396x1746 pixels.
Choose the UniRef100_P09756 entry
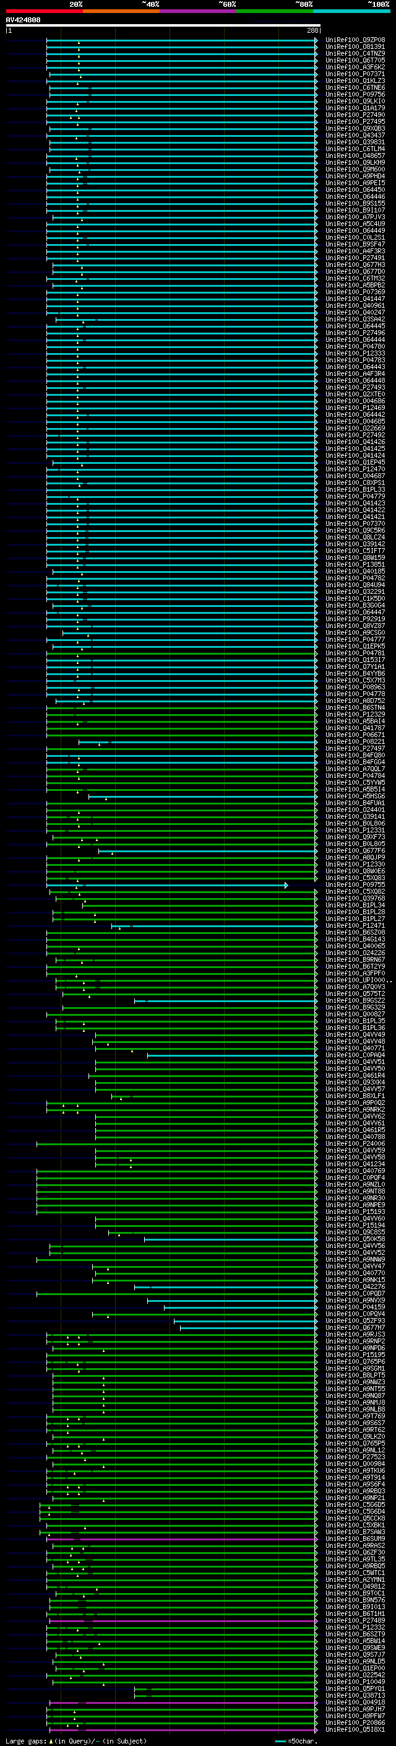[x=355, y=94]
